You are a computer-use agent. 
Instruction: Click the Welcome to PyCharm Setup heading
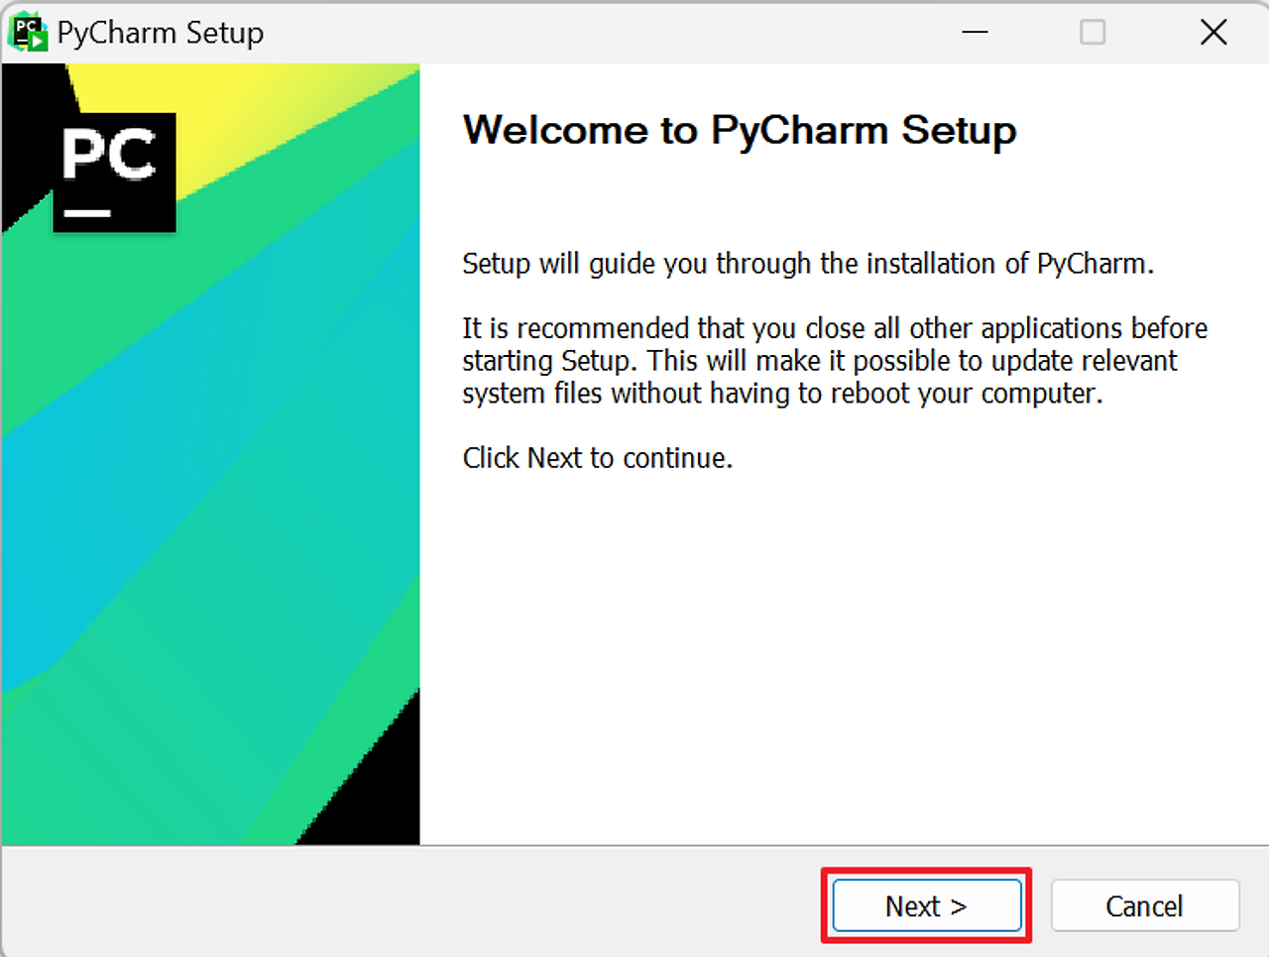tap(739, 130)
